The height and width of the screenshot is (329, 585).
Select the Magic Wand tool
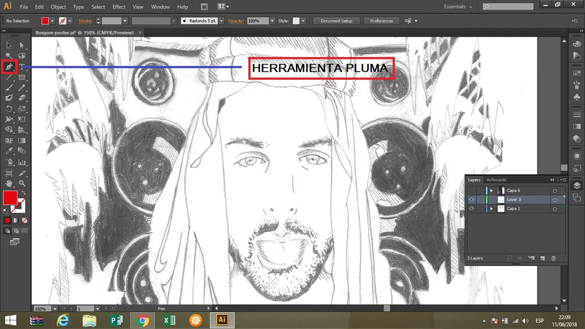[x=9, y=56]
